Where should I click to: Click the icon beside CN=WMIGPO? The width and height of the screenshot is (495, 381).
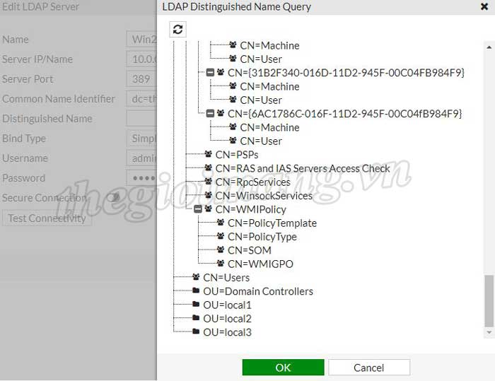(x=221, y=264)
